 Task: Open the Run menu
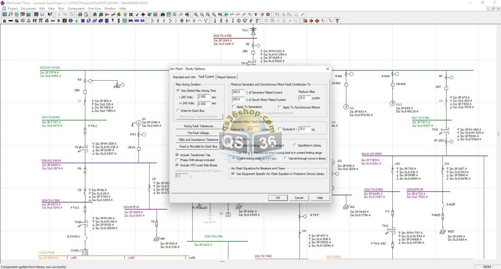click(x=61, y=8)
